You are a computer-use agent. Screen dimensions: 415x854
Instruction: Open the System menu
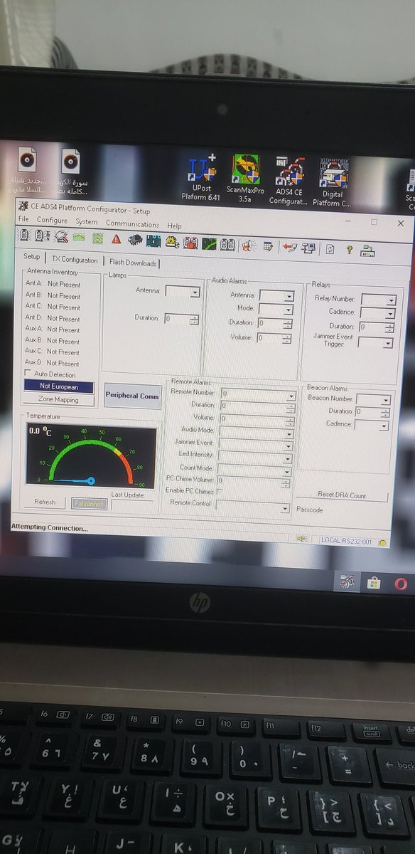tap(87, 222)
